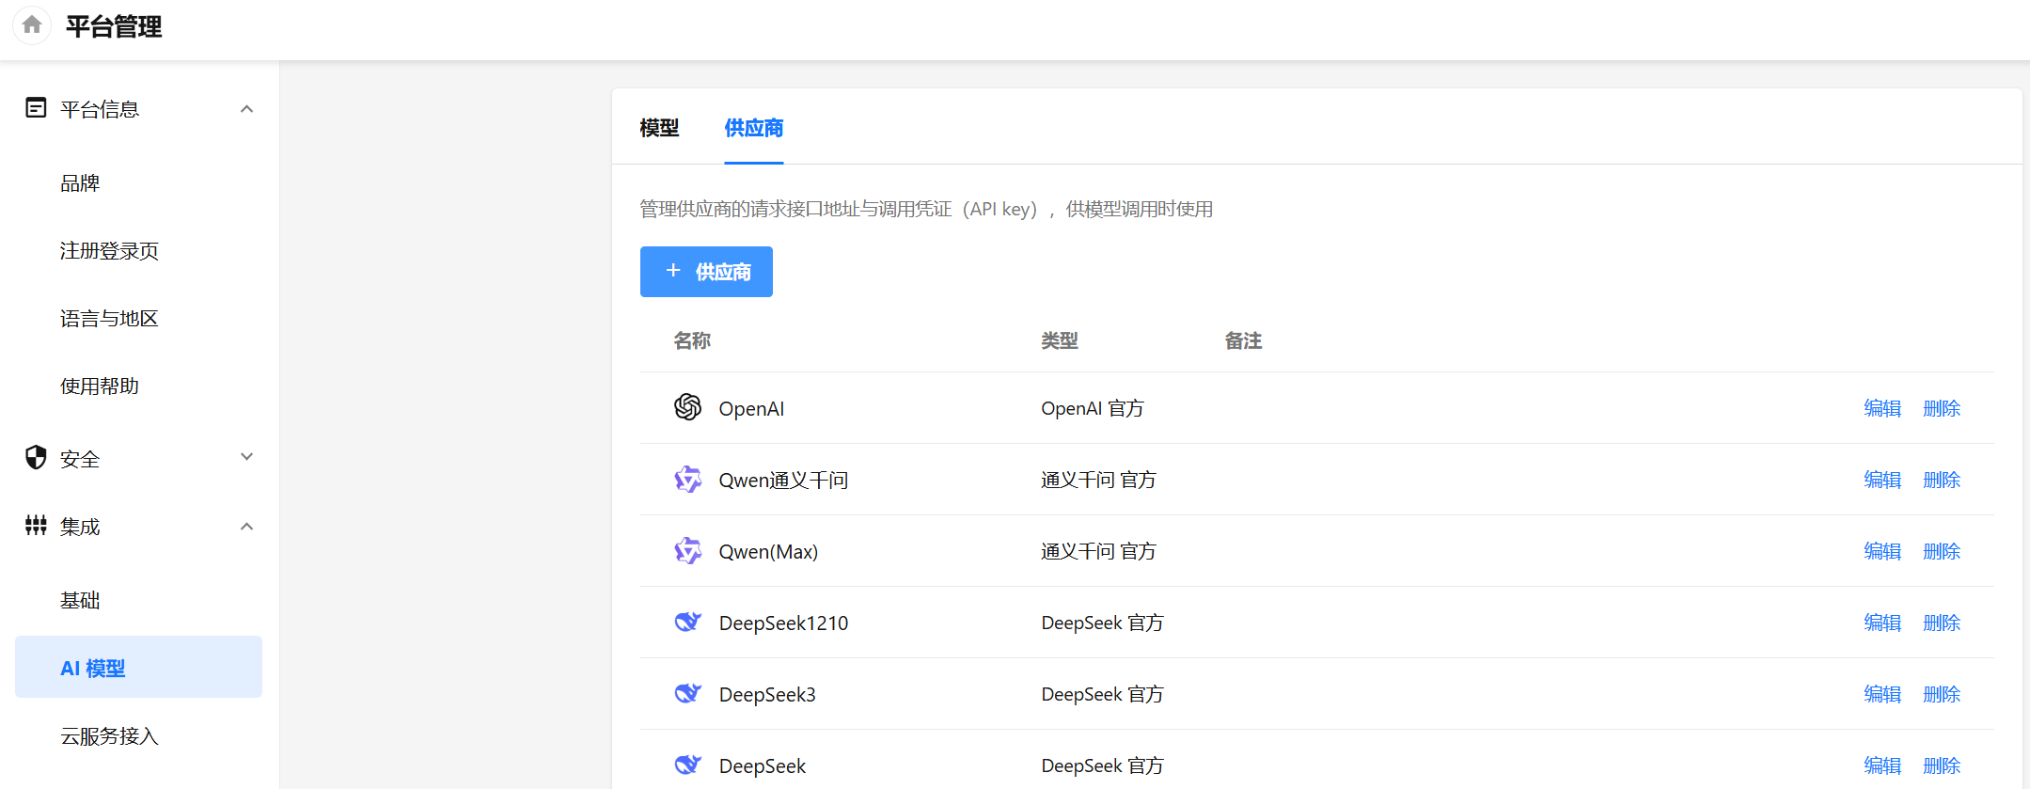Click the DeepSeek1210 whale logo icon
Screen dimensions: 2030x789
[688, 622]
